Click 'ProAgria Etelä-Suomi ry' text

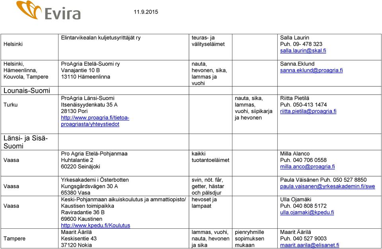coord(90,64)
